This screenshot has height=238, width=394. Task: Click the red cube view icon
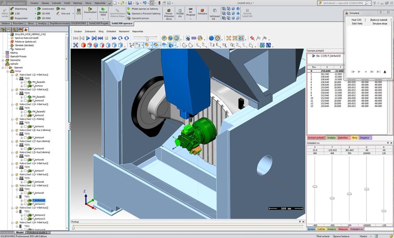[x=83, y=45]
